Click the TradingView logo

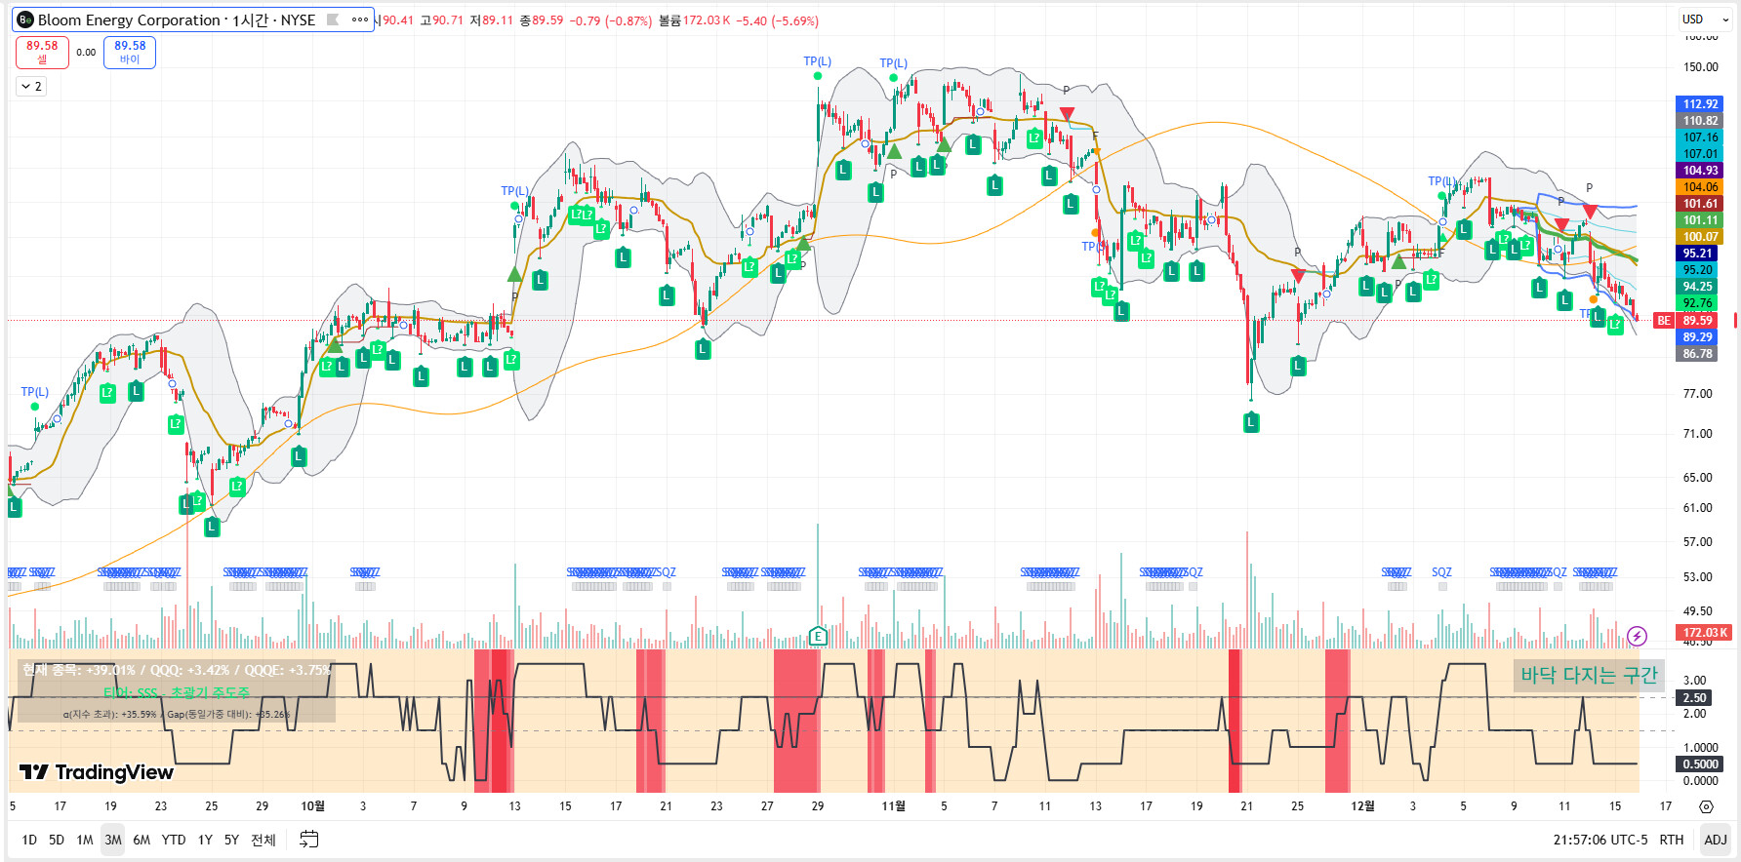click(x=97, y=772)
